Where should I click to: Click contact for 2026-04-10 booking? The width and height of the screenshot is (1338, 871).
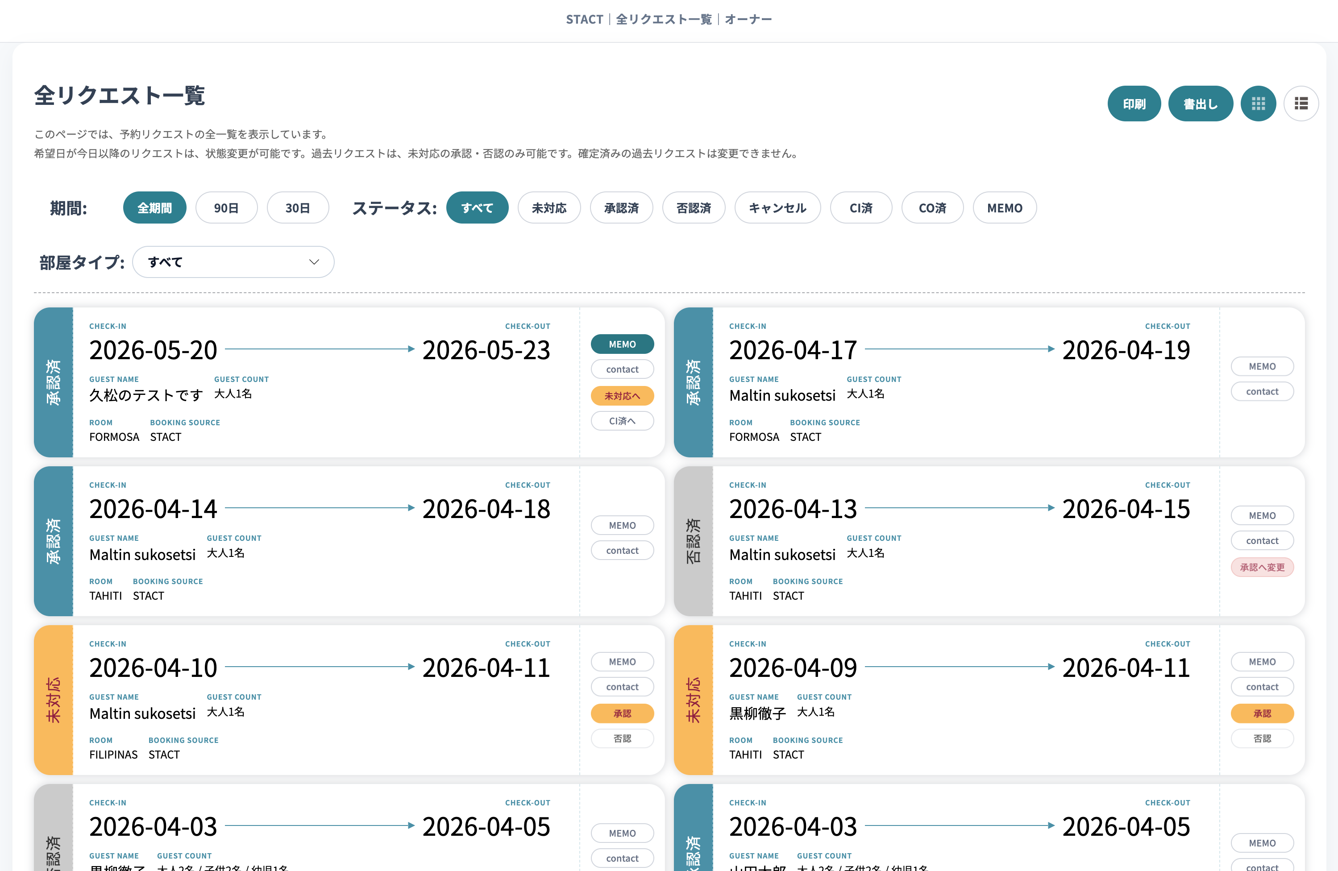622,687
